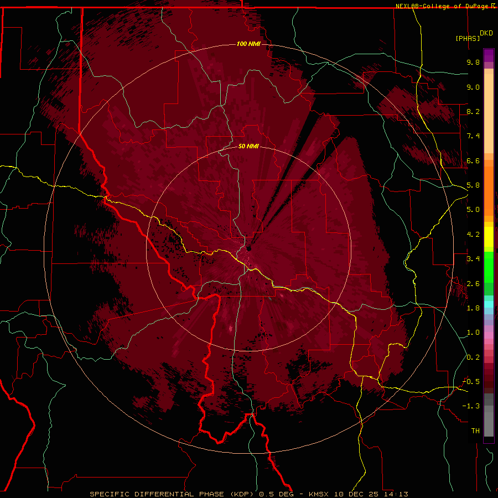Click the 1.8 scale value
Viewport: 498px width, 498px height.
point(473,308)
